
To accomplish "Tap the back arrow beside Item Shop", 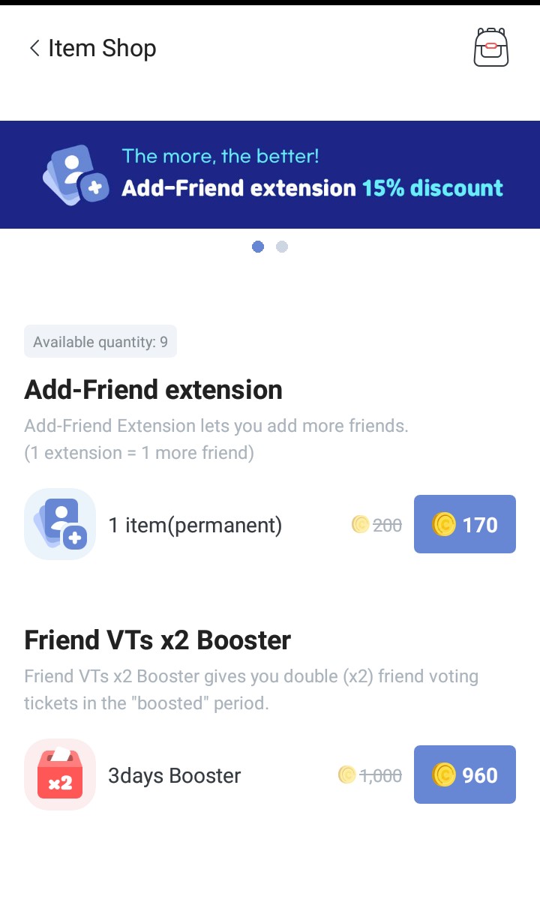I will tap(34, 49).
